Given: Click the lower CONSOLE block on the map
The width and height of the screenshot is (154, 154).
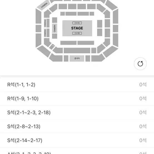Looking at the screenshot, I should 45,33.
